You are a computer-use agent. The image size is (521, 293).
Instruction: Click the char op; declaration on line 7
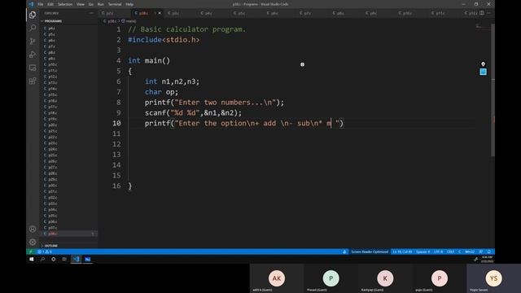pyautogui.click(x=161, y=92)
